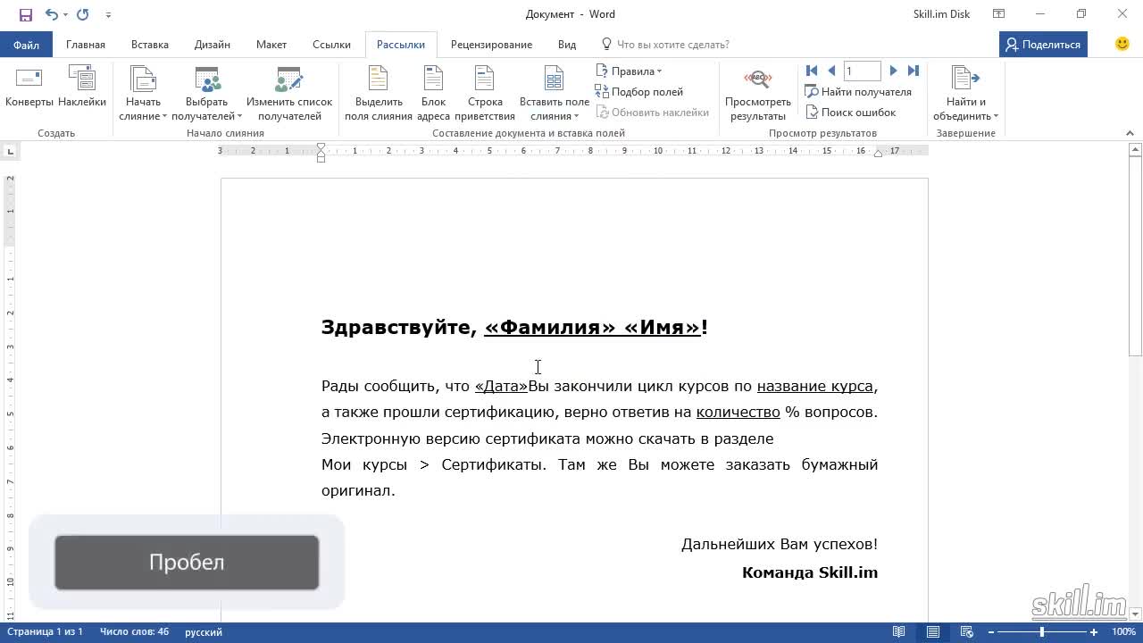Switch to Web Layout view icon
Screen dimensions: 1143x643
tap(967, 632)
